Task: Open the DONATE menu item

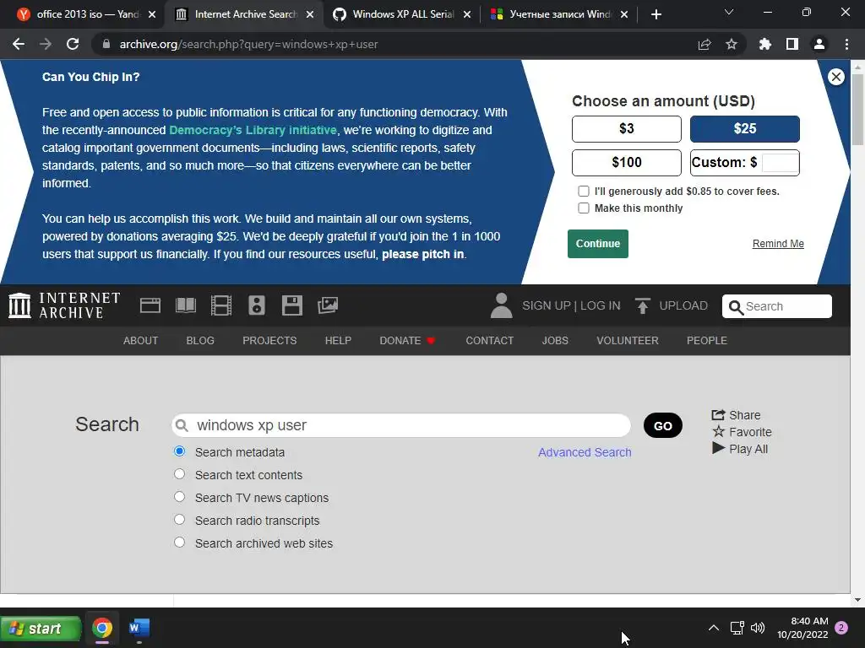Action: click(x=408, y=341)
